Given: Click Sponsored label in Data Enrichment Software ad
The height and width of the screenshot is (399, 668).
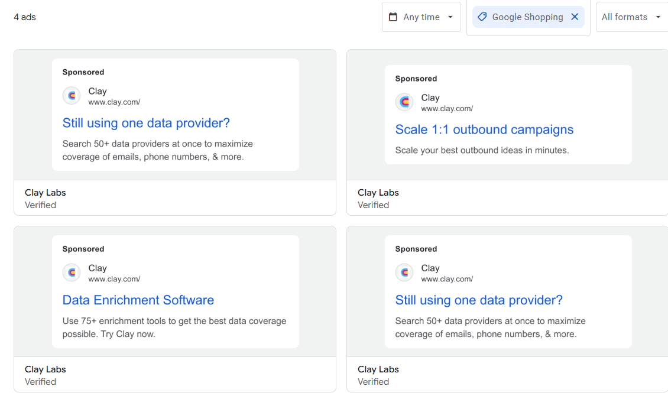Looking at the screenshot, I should [83, 249].
